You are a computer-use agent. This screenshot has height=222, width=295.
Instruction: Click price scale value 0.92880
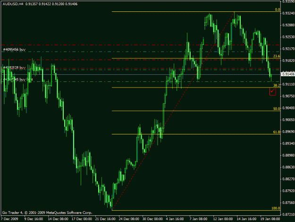[288, 25]
